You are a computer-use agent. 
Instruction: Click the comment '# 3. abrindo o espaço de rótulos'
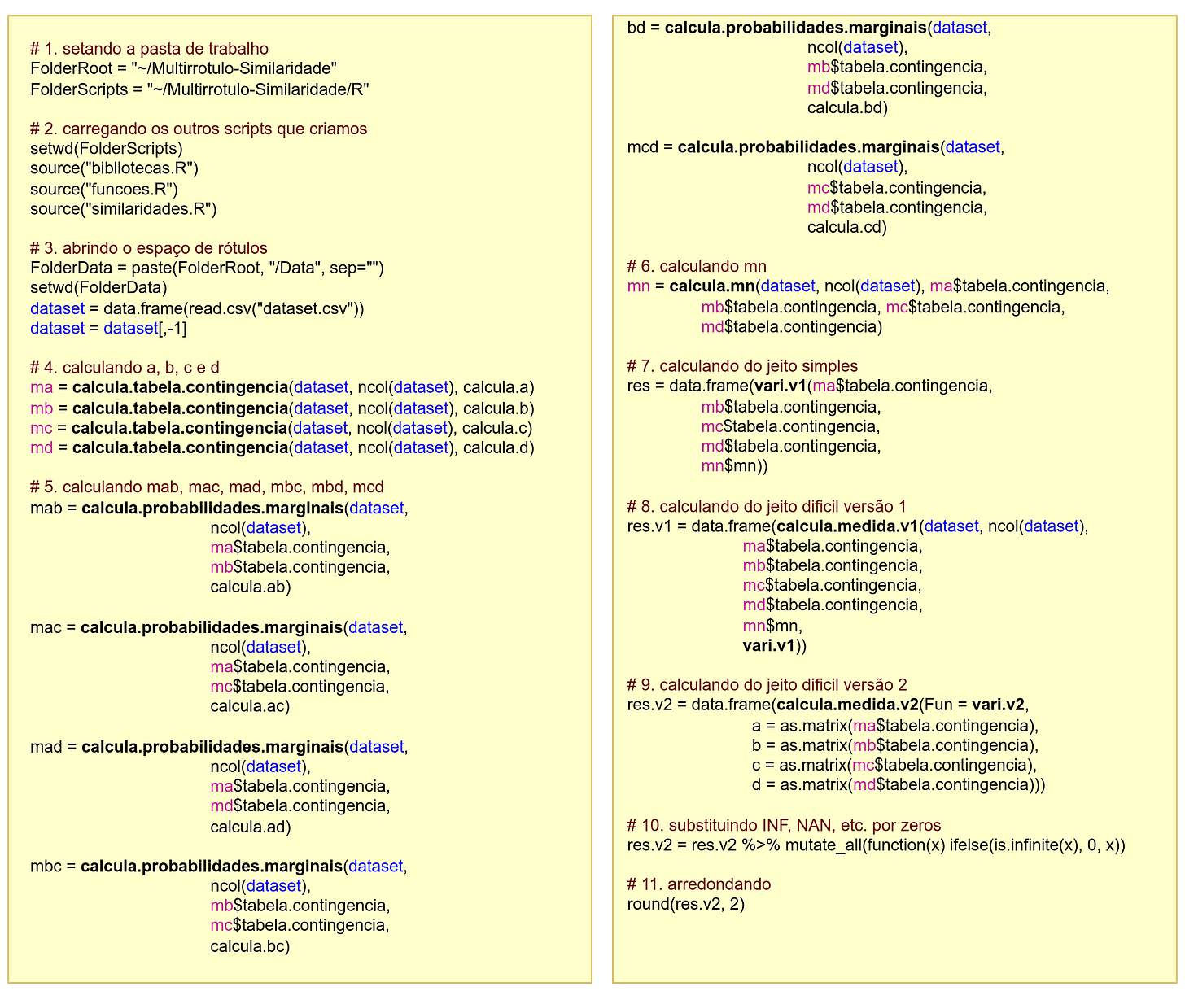coord(149,248)
